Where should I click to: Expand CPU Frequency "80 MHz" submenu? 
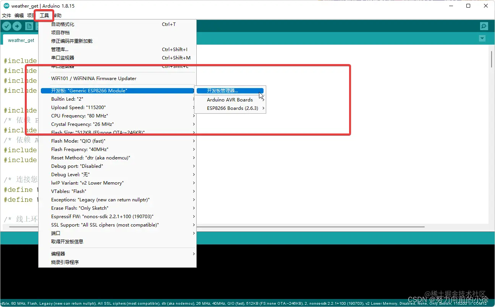117,116
